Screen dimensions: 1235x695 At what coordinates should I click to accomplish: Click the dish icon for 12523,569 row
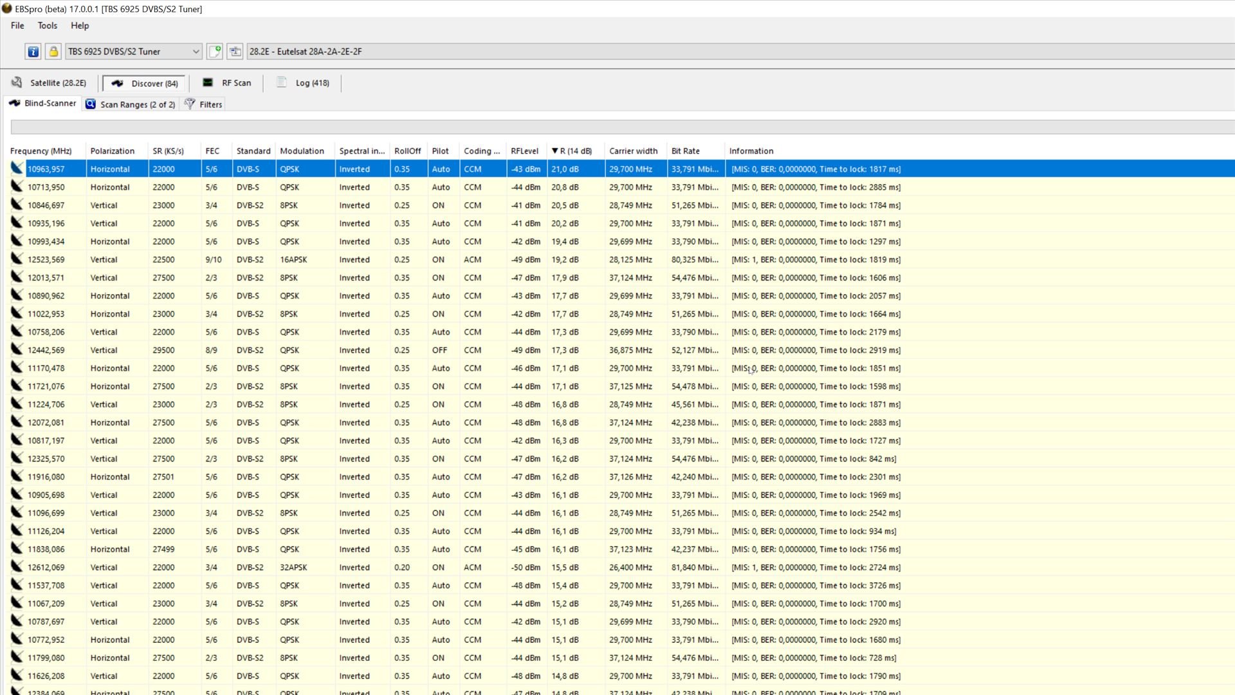(17, 259)
